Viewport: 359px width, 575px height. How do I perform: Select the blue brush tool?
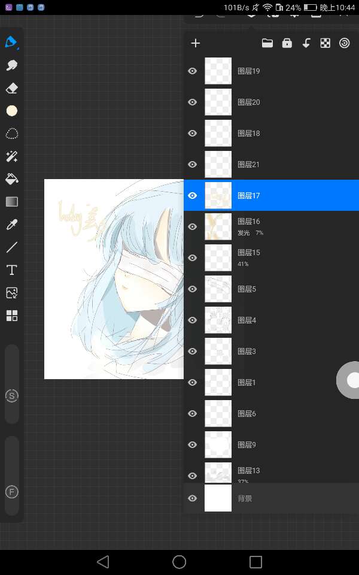[11, 43]
